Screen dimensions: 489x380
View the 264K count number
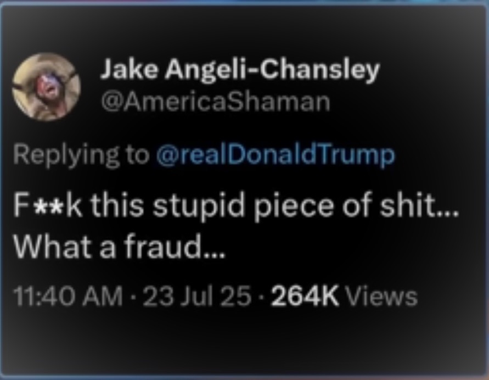[305, 297]
